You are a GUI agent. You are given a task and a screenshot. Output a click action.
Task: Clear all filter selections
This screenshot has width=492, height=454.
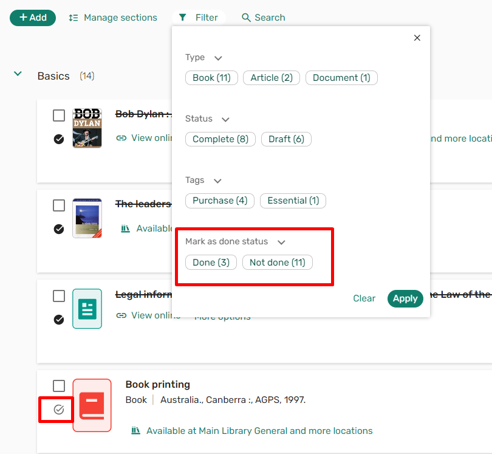coord(364,298)
